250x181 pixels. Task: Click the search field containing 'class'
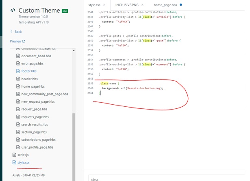(163, 179)
